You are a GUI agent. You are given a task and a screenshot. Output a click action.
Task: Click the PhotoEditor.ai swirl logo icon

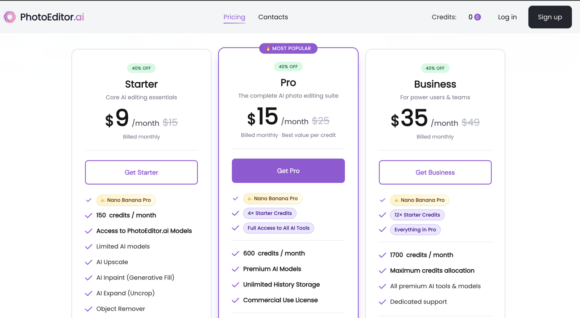pos(10,17)
